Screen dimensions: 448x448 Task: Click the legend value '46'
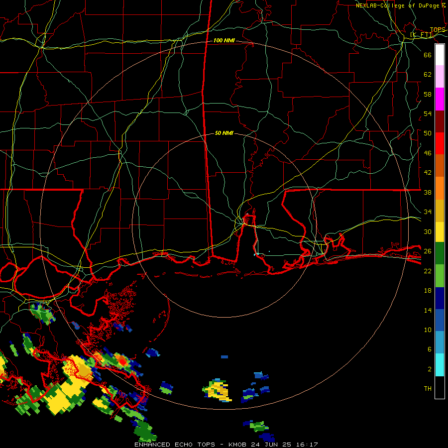(x=428, y=153)
